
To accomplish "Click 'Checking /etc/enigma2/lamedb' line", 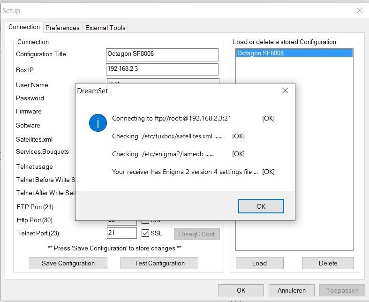I will coord(163,154).
